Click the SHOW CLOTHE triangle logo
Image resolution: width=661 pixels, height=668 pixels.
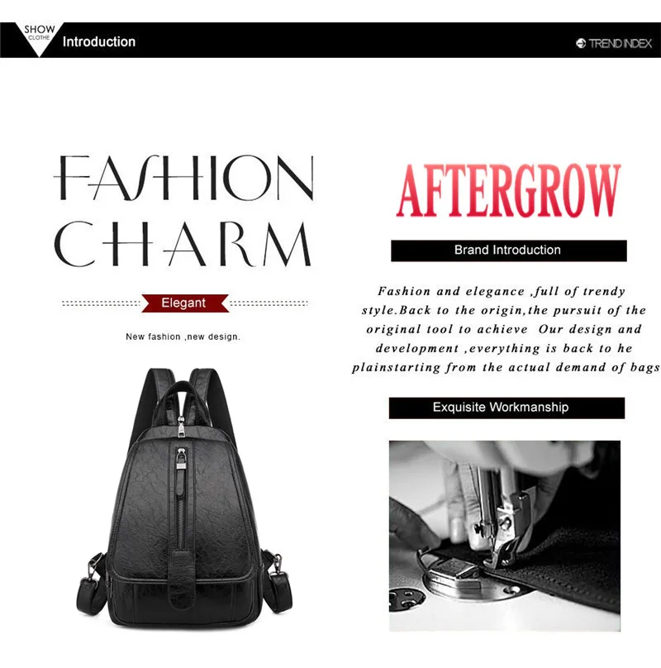click(39, 38)
